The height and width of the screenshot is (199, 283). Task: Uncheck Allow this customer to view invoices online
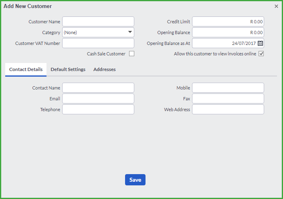pyautogui.click(x=261, y=54)
